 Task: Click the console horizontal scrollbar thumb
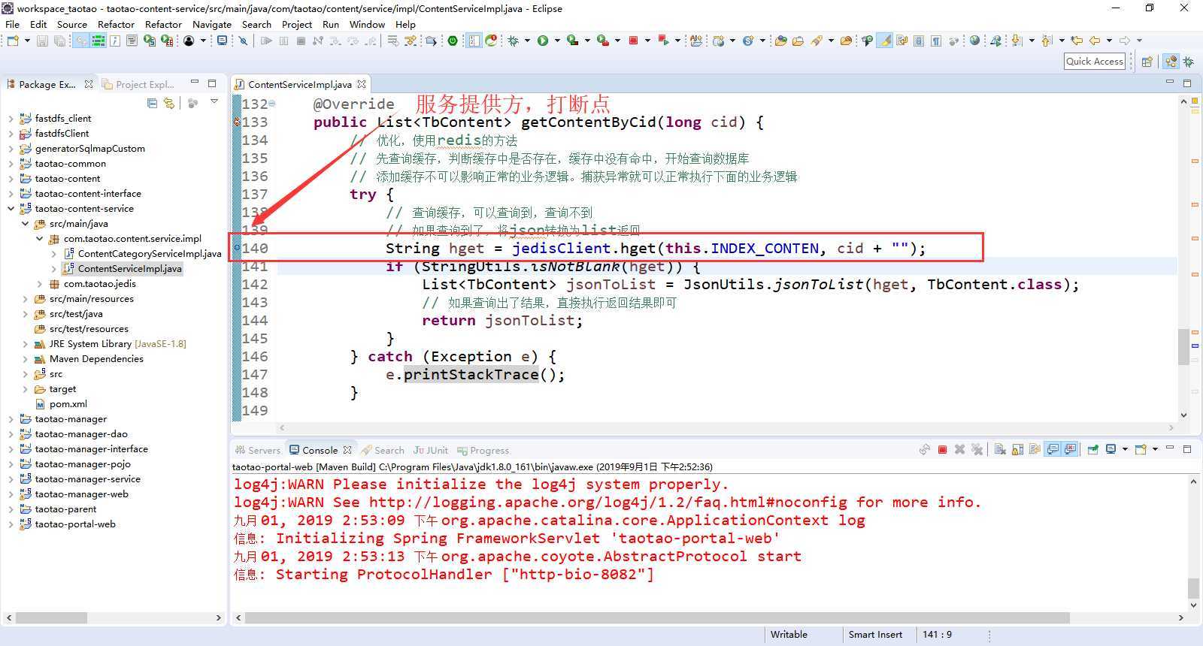(x=657, y=617)
